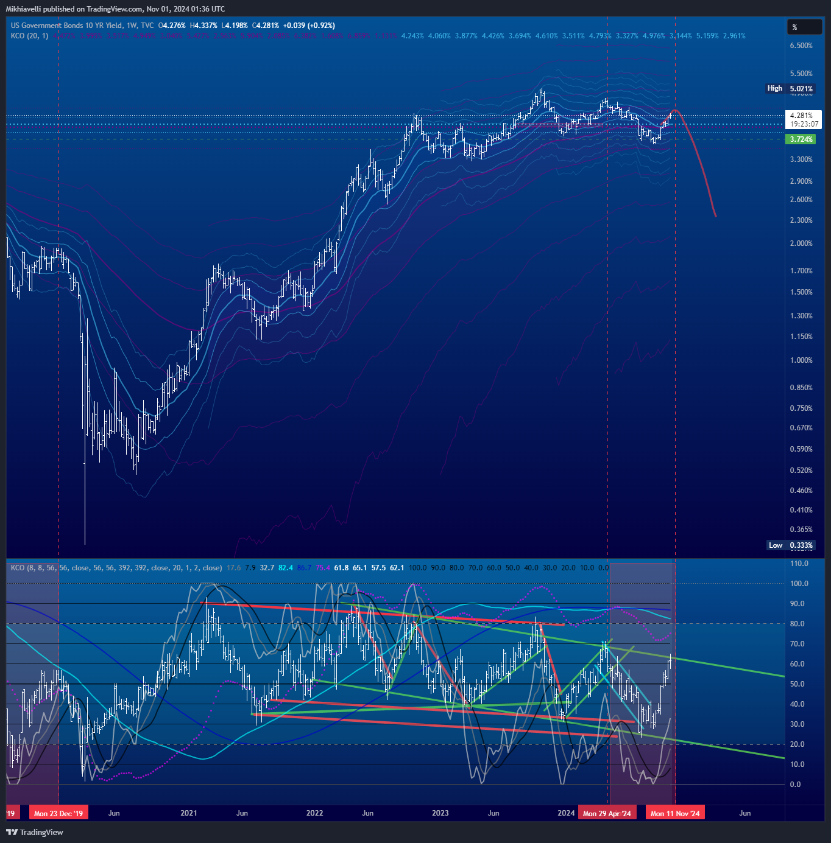Screen dimensions: 831x843
Task: Click the close value C4.281% in the legend
Action: [x=266, y=26]
